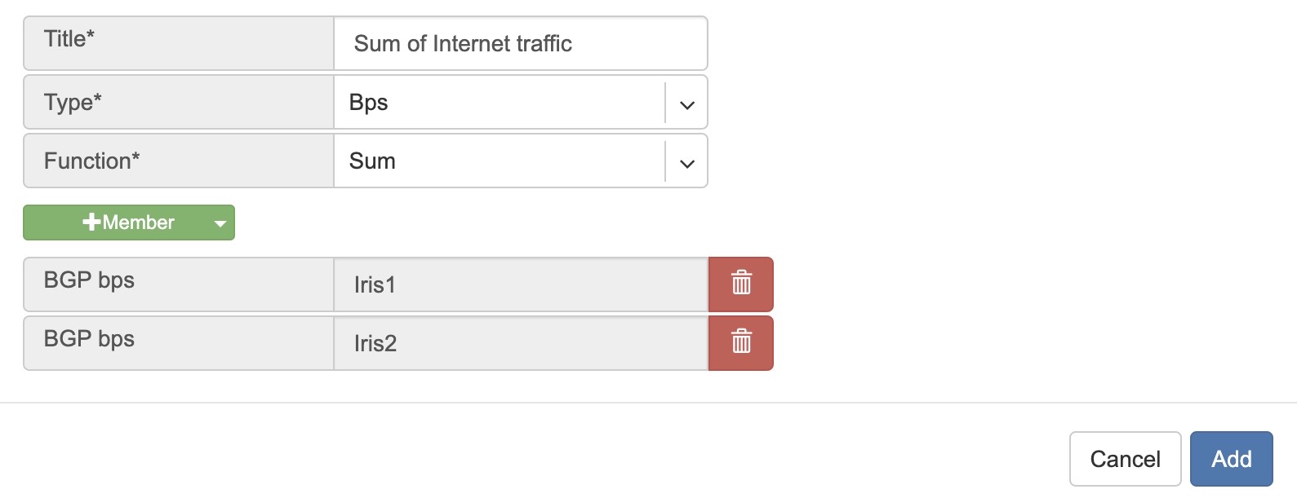This screenshot has width=1297, height=498.
Task: Click the BGP bps label beside Iris2
Action: pos(89,339)
